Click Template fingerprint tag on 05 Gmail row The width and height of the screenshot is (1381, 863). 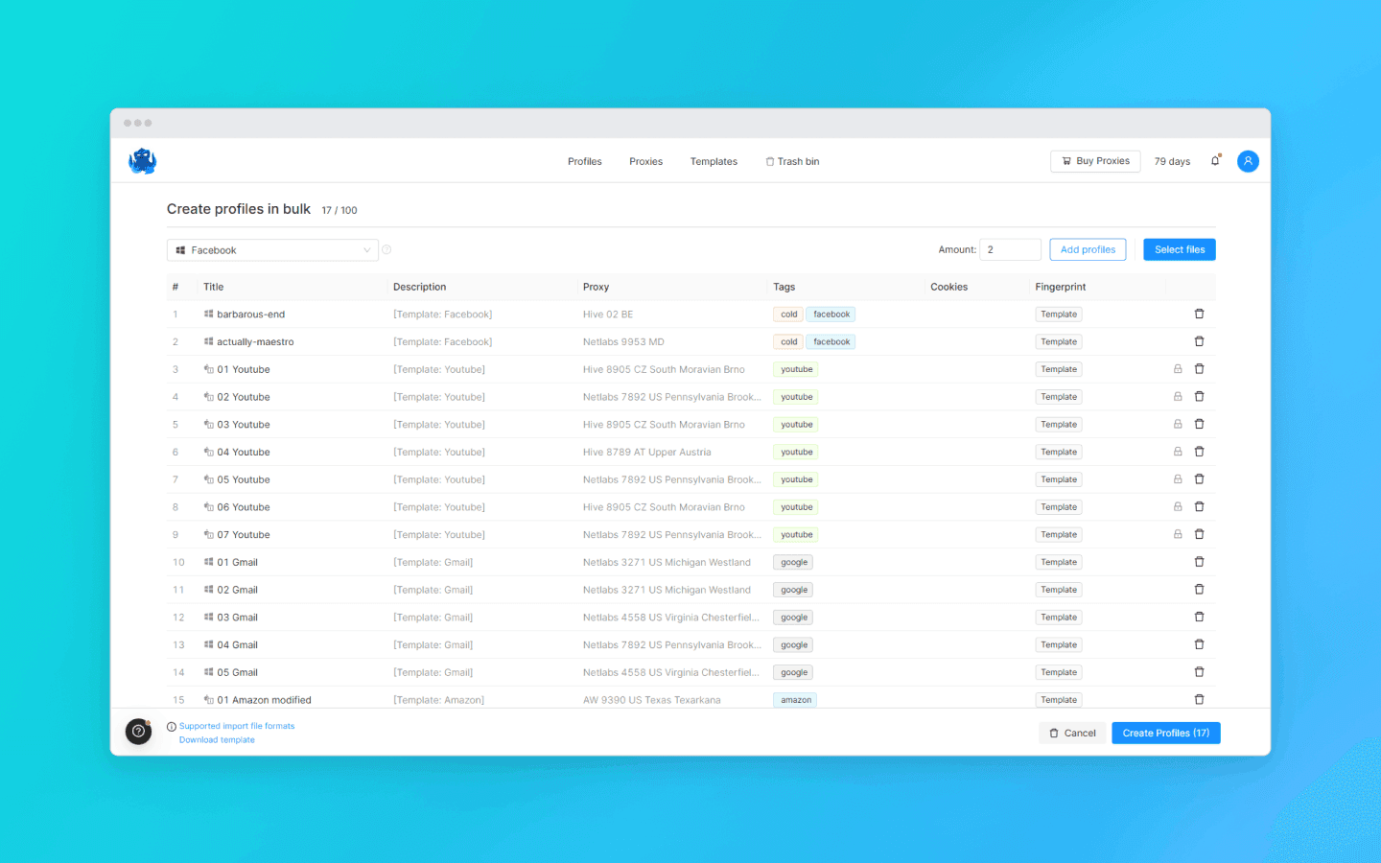[x=1059, y=672]
